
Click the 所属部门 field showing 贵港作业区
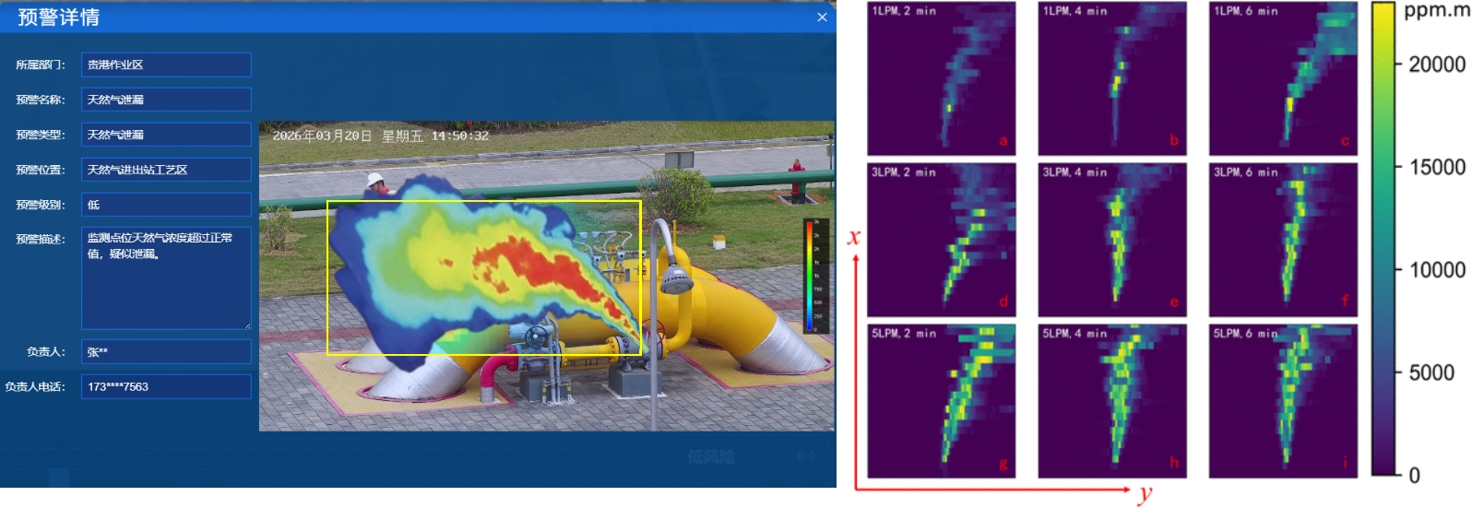pos(166,65)
